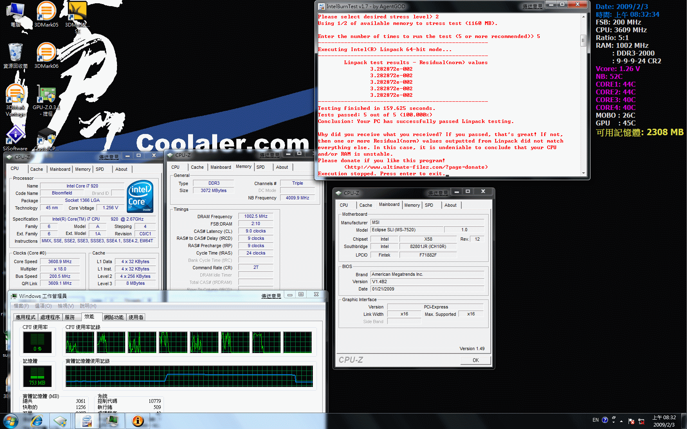Select the '3608.9 MHz' core speed value
Image resolution: width=687 pixels, height=429 pixels.
(60, 261)
